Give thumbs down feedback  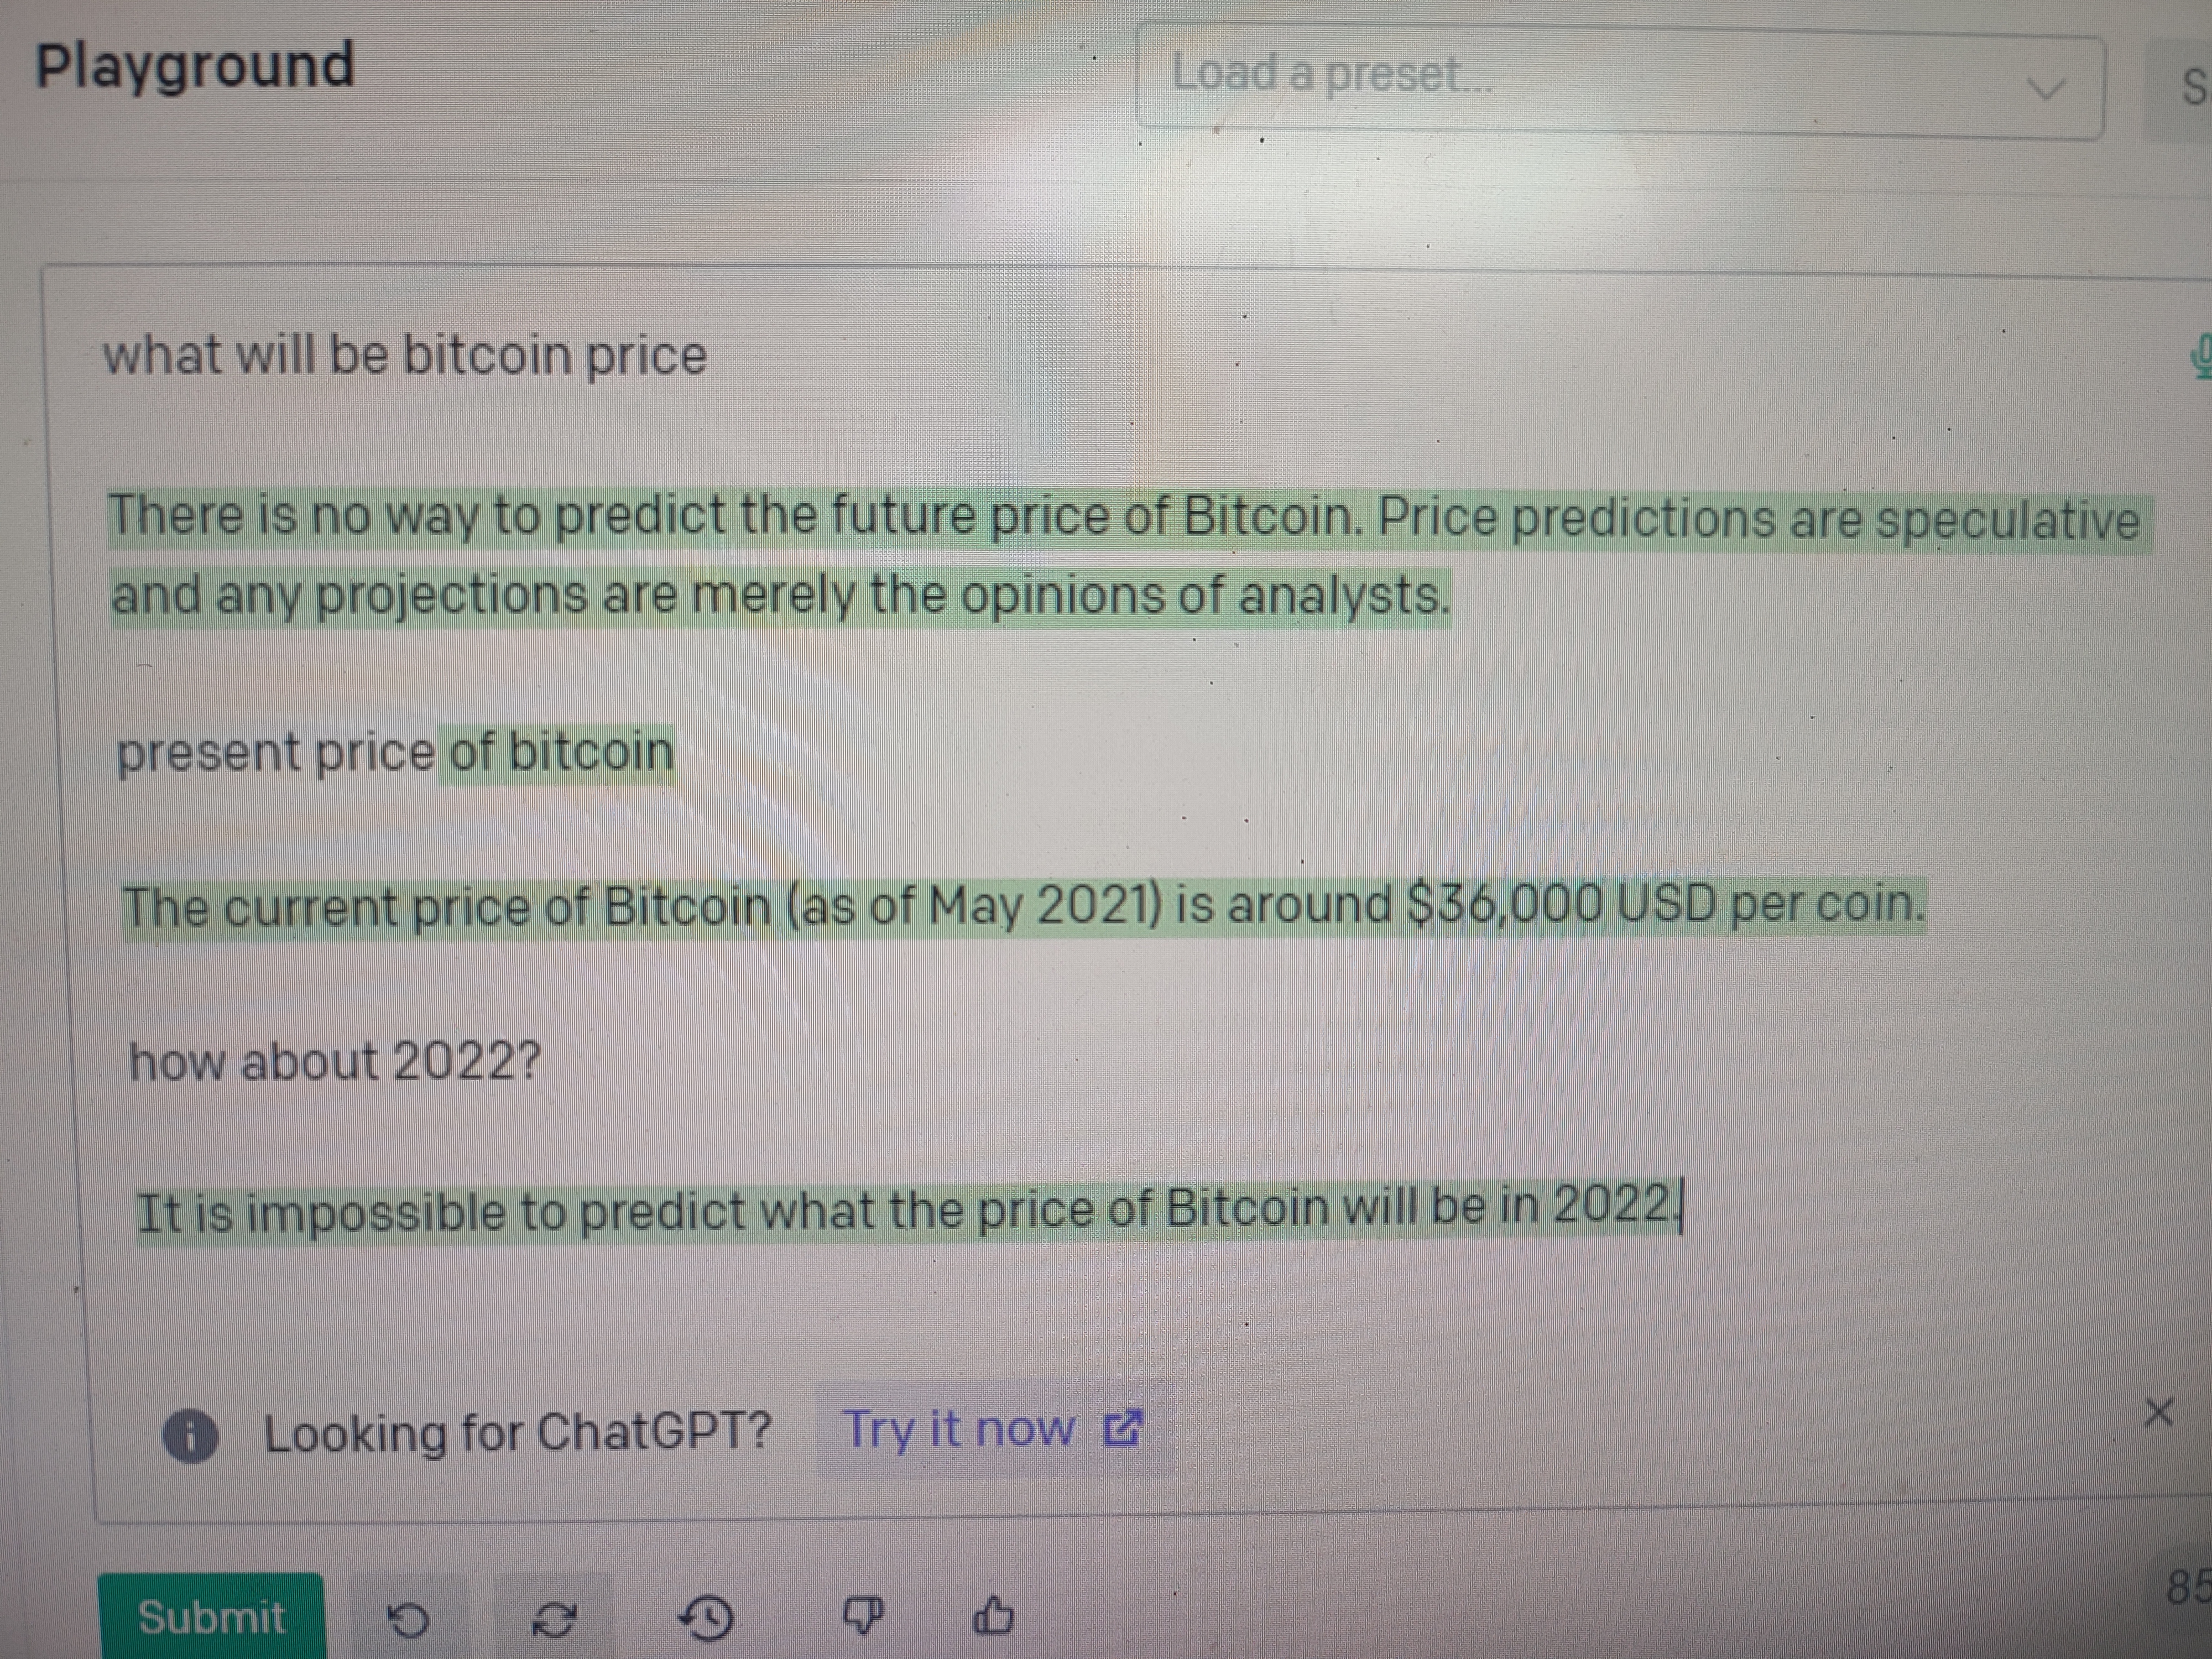pos(863,1613)
